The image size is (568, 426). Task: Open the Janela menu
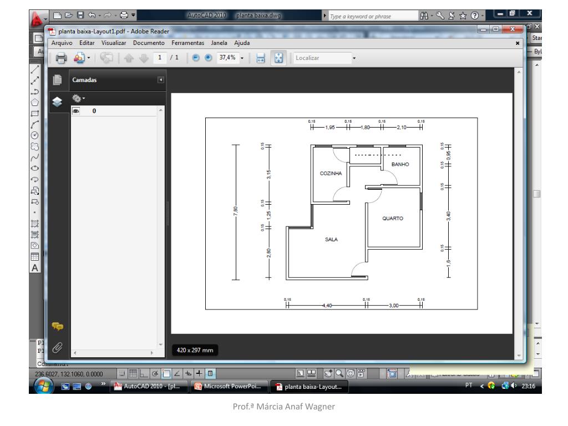(x=219, y=43)
